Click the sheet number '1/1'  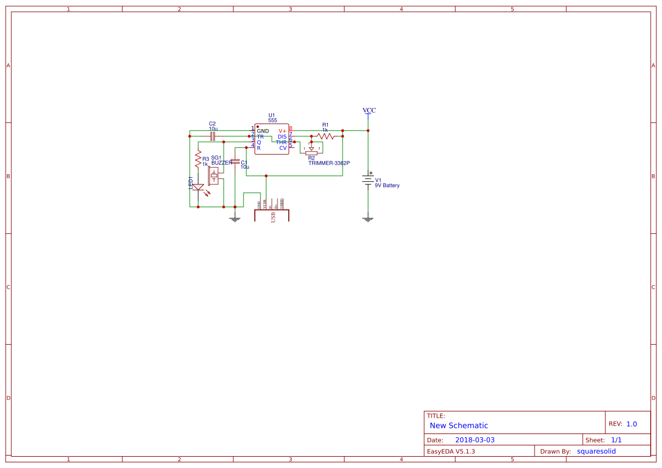pyautogui.click(x=616, y=440)
